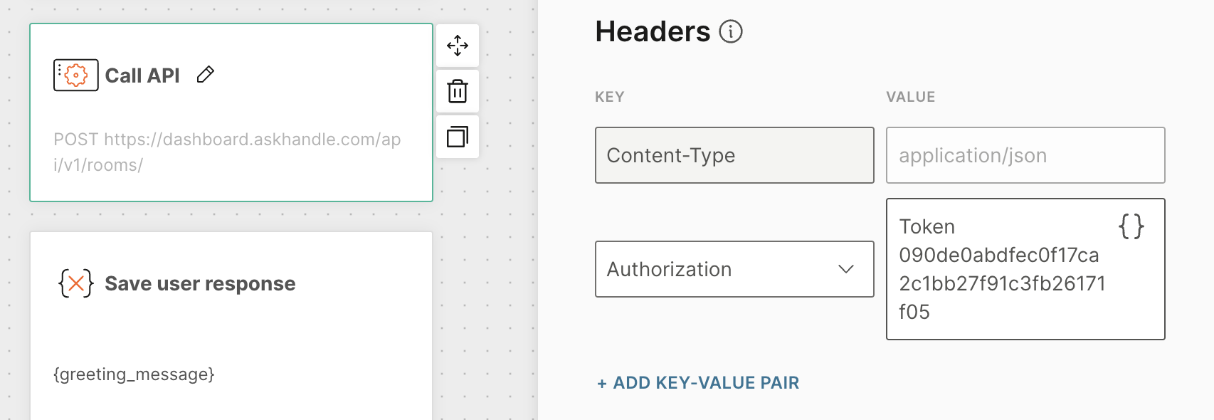This screenshot has width=1214, height=420.
Task: Click the Content-Type key field
Action: coord(734,155)
